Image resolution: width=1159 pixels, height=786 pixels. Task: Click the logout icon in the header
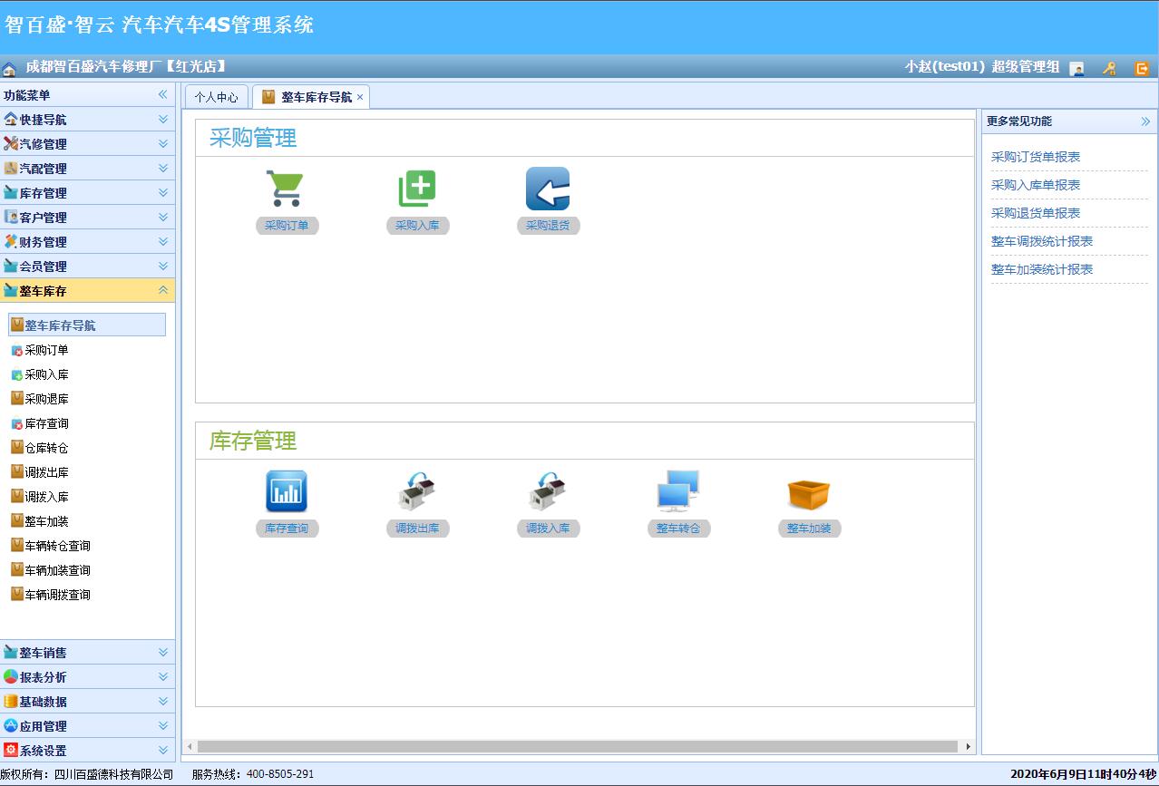point(1142,68)
